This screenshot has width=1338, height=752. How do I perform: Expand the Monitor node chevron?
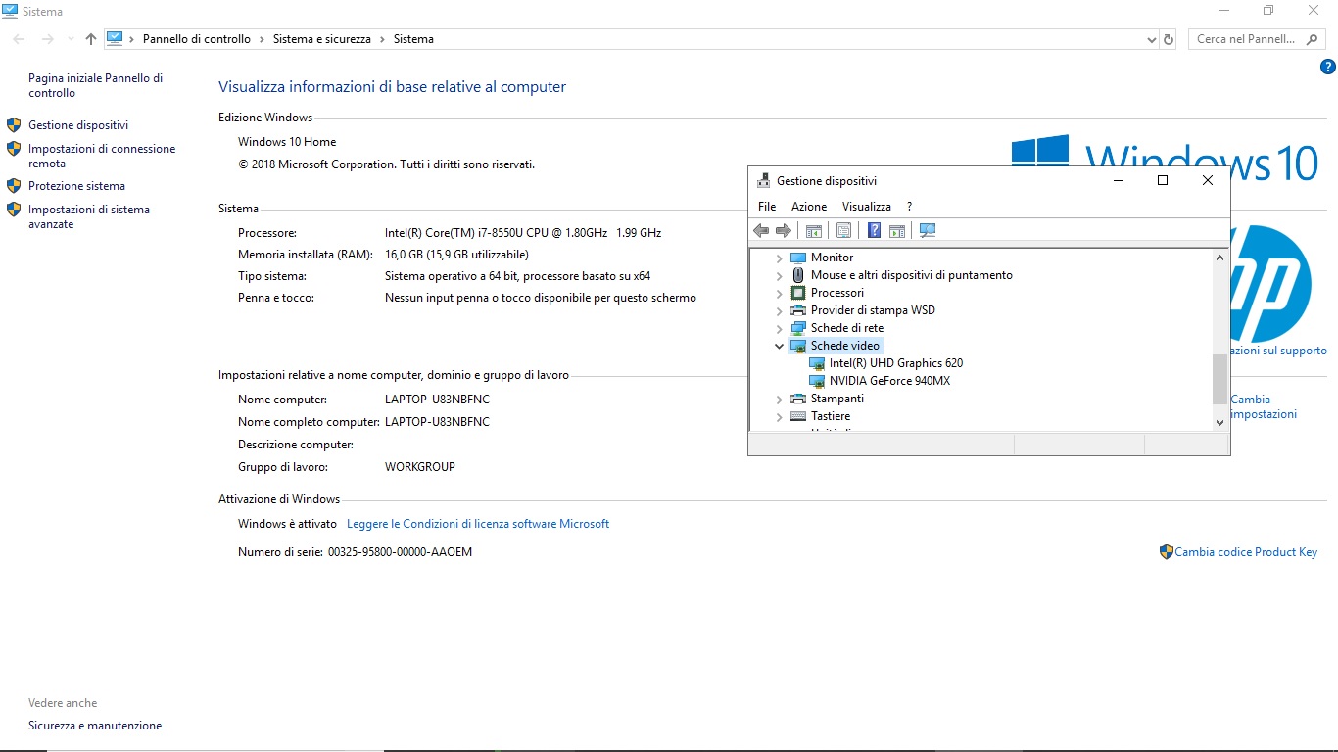pyautogui.click(x=780, y=258)
